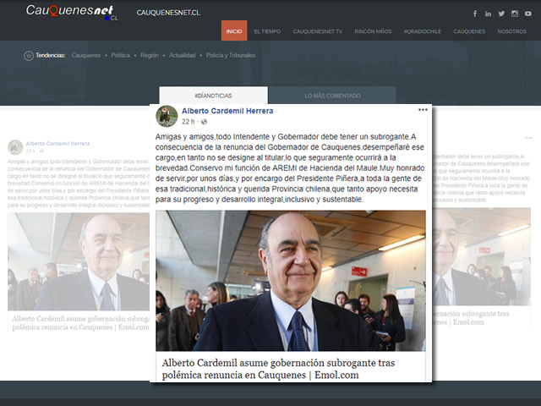Click the Tendencias star icon

click(x=29, y=55)
